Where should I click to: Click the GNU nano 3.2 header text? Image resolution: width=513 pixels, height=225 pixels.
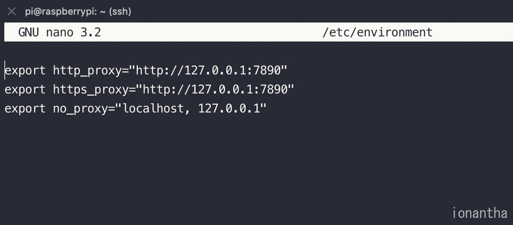pyautogui.click(x=59, y=32)
